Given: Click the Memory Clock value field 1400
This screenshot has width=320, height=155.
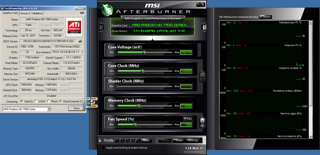Looking at the screenshot, I should click(x=186, y=106).
